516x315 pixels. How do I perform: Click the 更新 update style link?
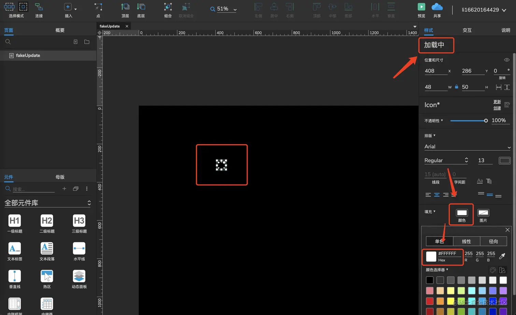pyautogui.click(x=497, y=102)
